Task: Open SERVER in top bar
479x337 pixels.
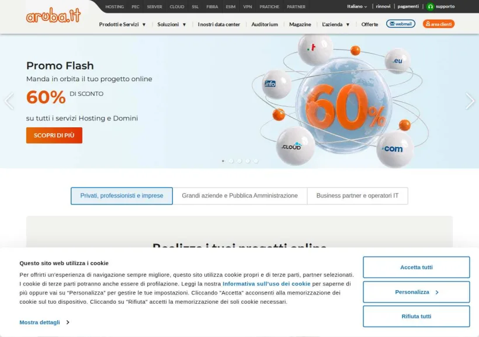Action: pos(155,7)
